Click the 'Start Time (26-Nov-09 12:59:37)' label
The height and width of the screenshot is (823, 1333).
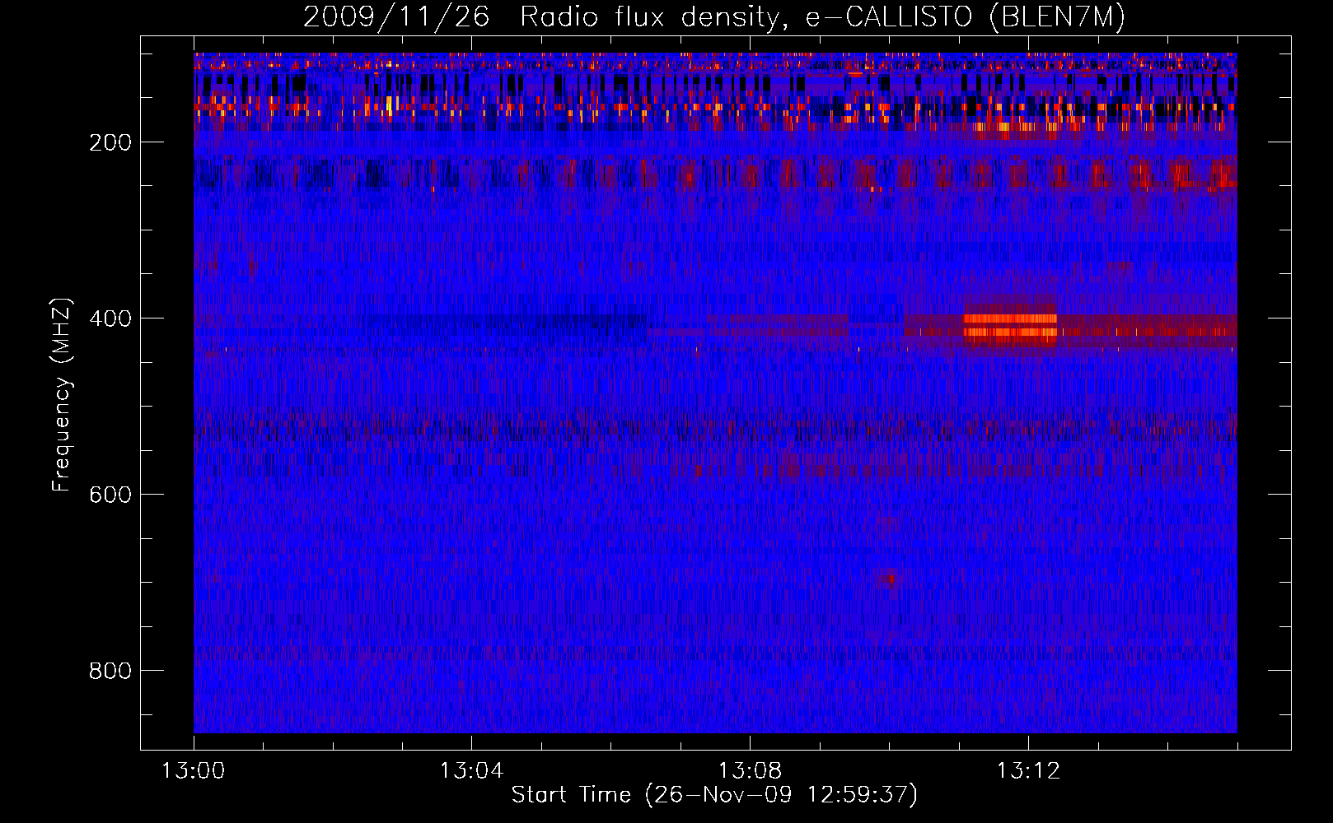pyautogui.click(x=714, y=795)
